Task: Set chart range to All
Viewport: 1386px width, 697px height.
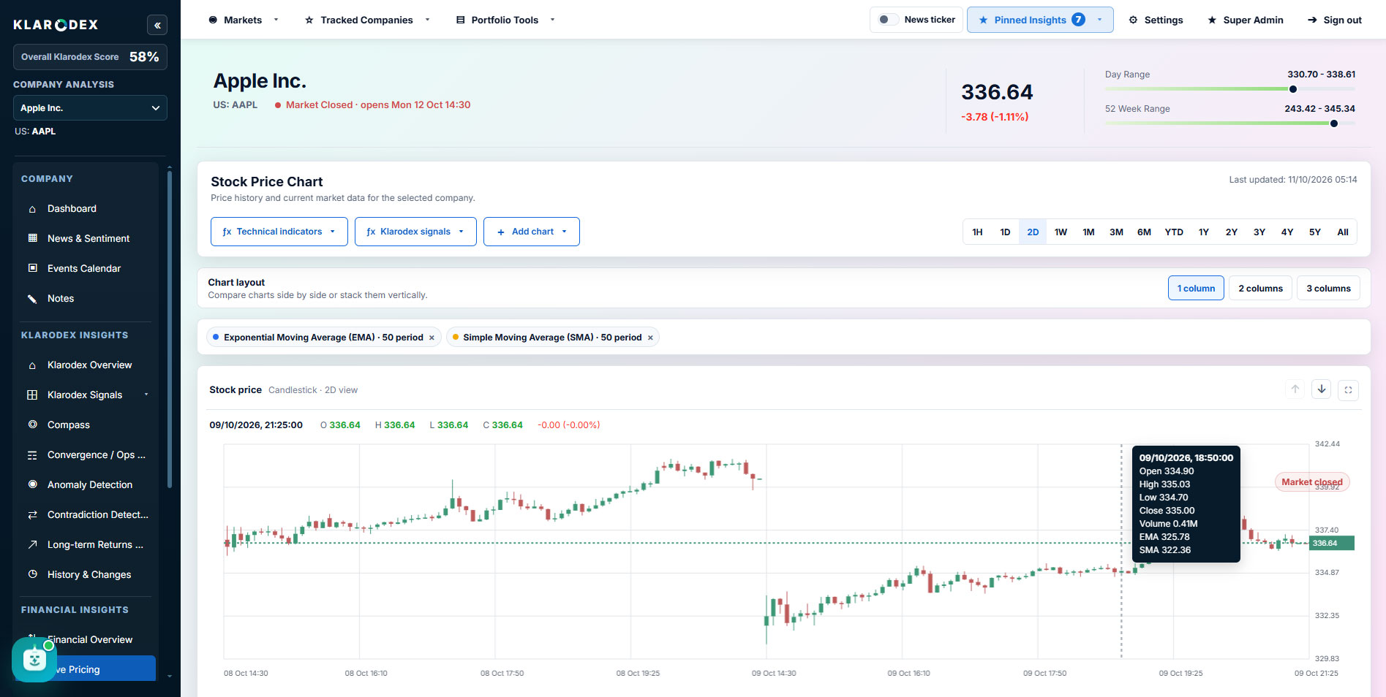Action: [1343, 232]
